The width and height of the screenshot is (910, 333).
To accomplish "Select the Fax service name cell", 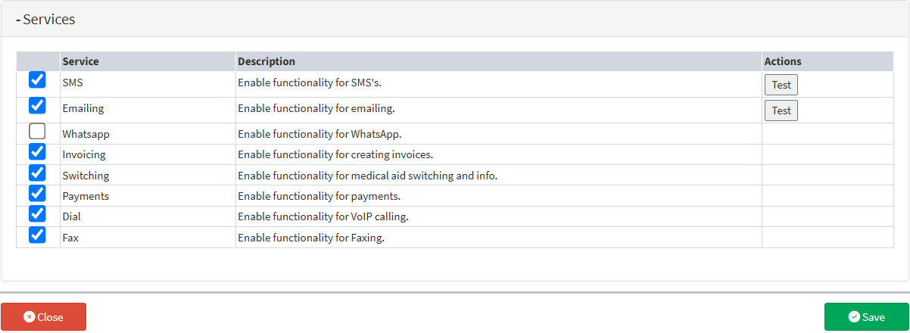I will (x=70, y=238).
